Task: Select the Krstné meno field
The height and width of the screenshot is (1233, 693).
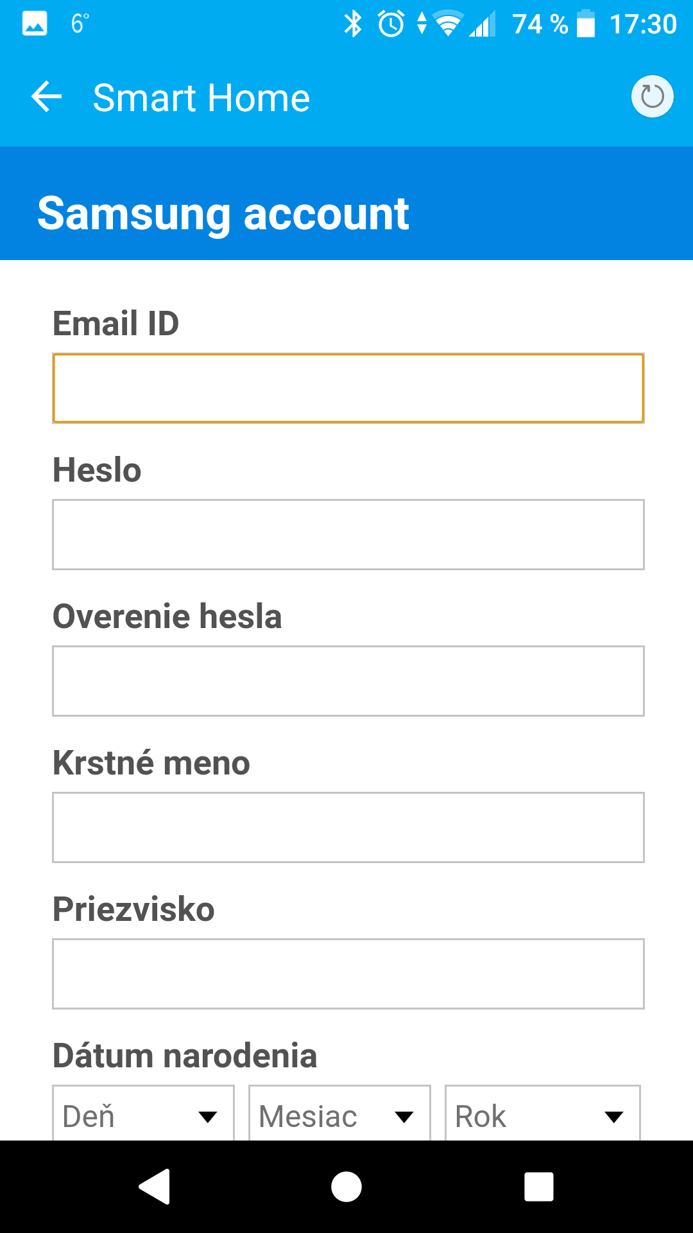Action: pyautogui.click(x=348, y=827)
